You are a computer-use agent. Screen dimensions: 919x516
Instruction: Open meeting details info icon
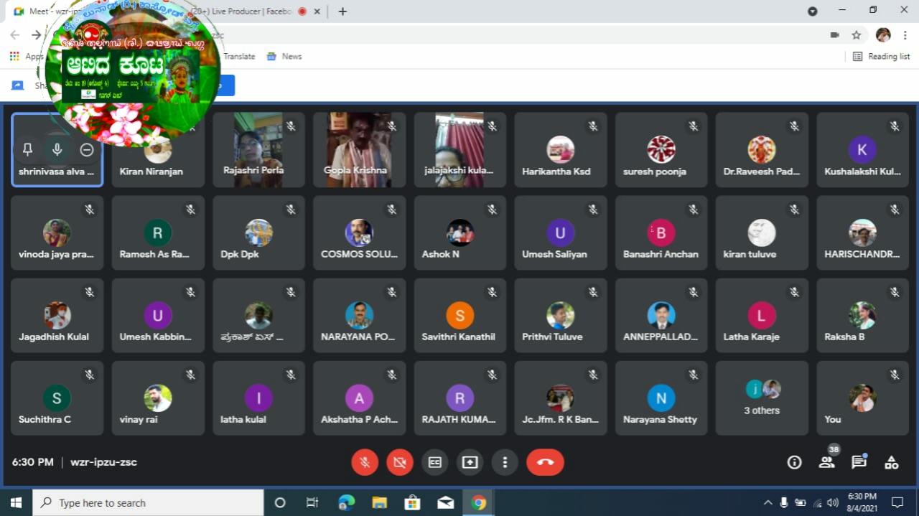pos(794,462)
